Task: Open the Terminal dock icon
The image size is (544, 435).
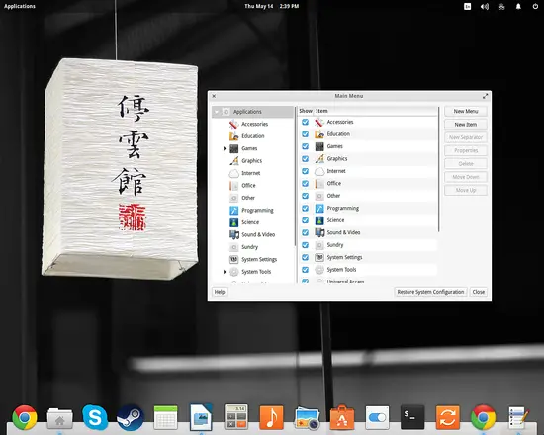Action: coord(412,417)
